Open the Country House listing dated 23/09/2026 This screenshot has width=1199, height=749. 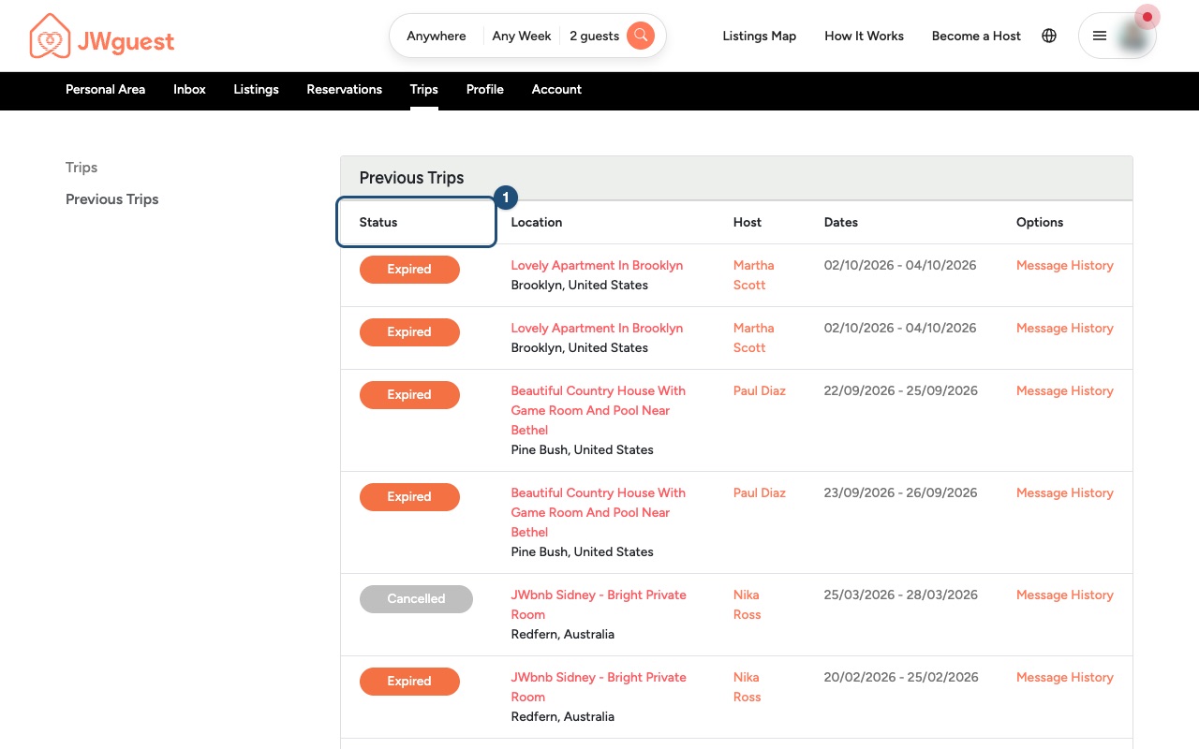(599, 512)
